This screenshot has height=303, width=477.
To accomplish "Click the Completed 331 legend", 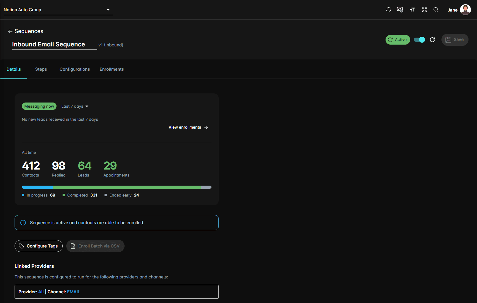I will (80, 195).
